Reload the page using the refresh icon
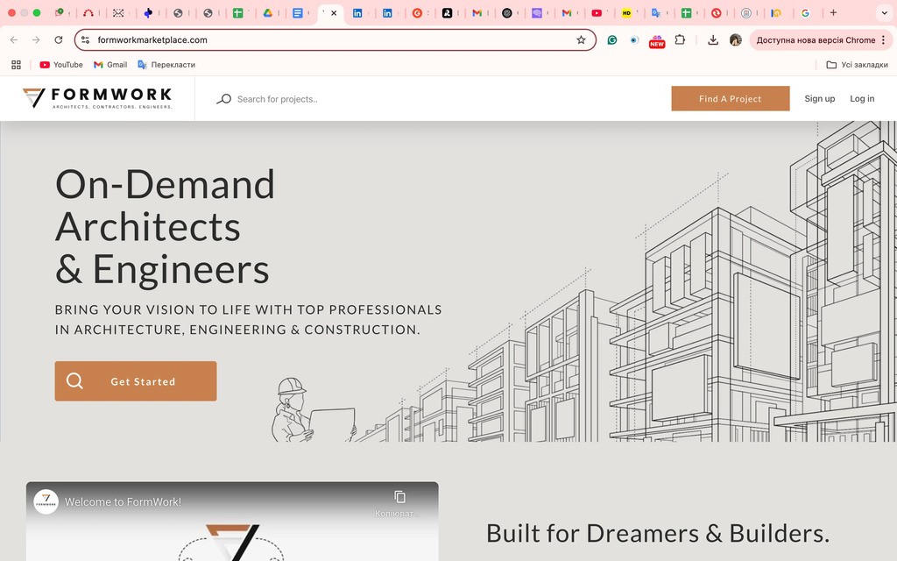The image size is (897, 561). [59, 40]
